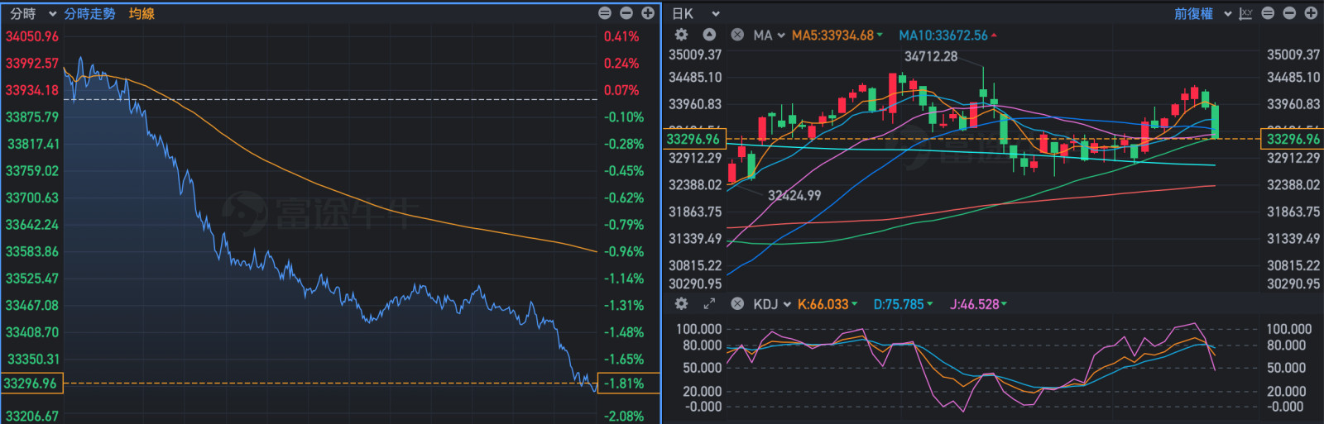1324x424 pixels.
Task: Click the X/Y axis settings icon
Action: pos(1245,13)
